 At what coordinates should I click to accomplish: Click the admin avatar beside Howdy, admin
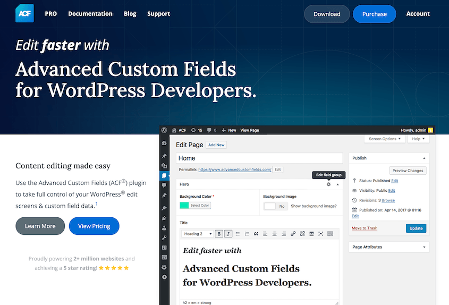coord(430,130)
